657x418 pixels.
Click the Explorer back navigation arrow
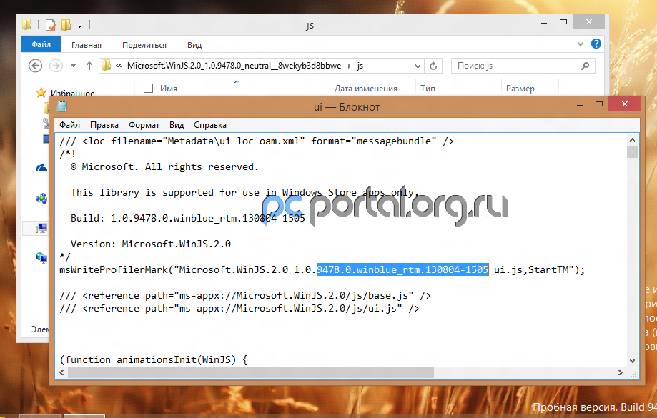35,66
